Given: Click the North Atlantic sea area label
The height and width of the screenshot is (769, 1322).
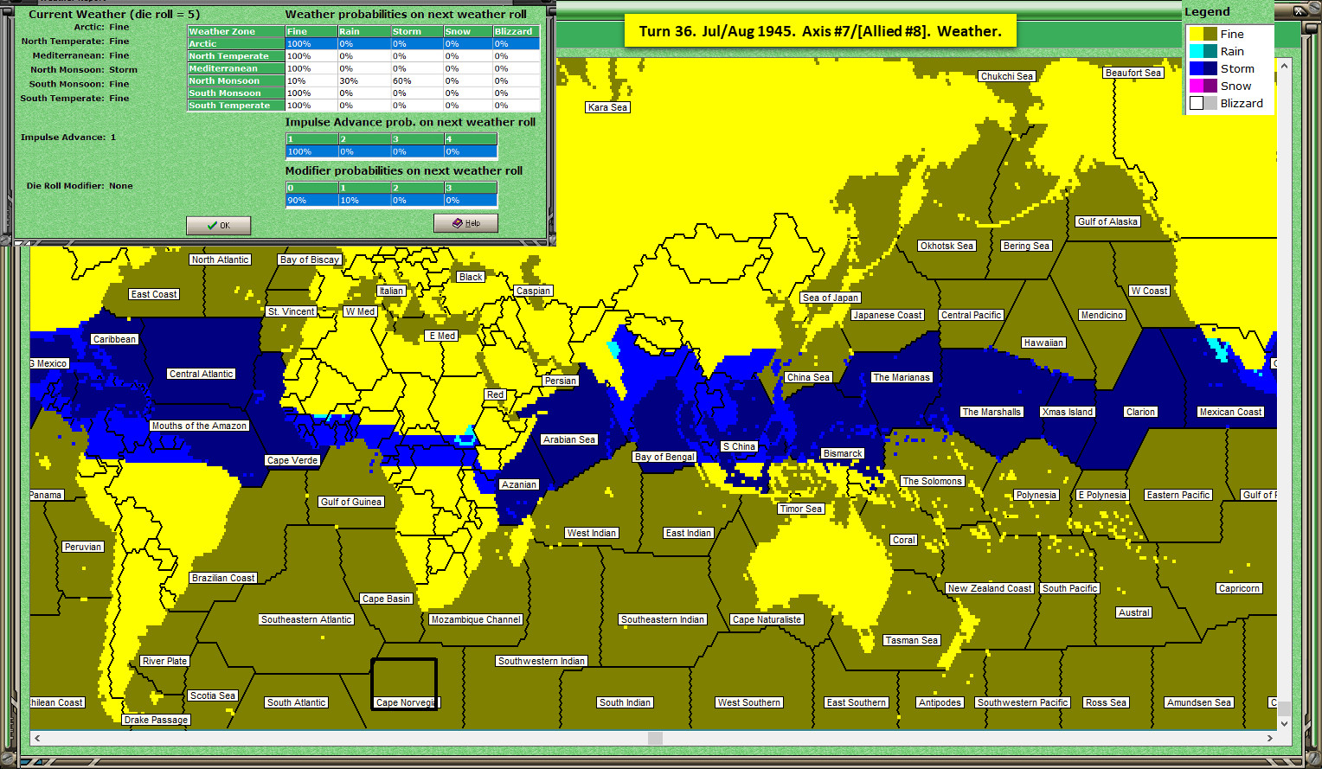Looking at the screenshot, I should point(221,260).
